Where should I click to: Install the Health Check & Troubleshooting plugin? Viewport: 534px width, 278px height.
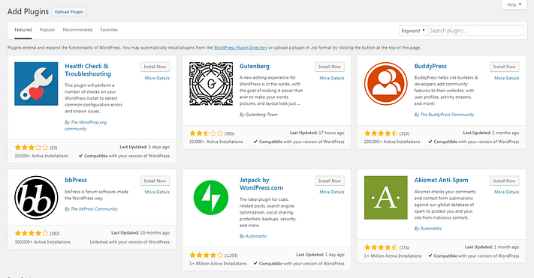(155, 67)
